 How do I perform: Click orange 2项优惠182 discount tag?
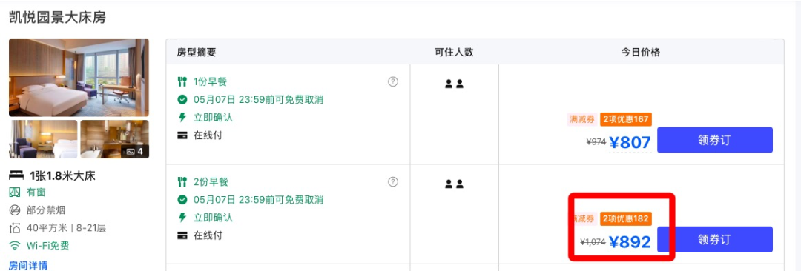click(x=626, y=219)
